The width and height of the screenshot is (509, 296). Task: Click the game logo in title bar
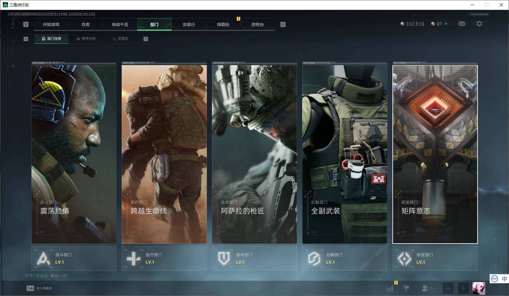pyautogui.click(x=5, y=5)
